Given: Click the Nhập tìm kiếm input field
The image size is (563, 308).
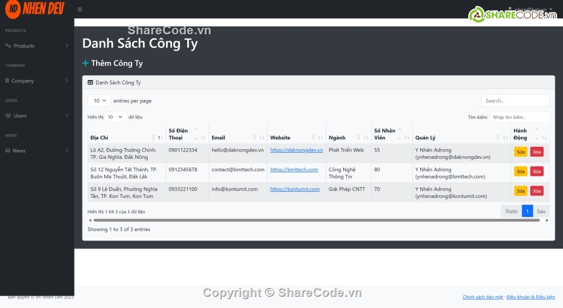Looking at the screenshot, I should (x=520, y=117).
